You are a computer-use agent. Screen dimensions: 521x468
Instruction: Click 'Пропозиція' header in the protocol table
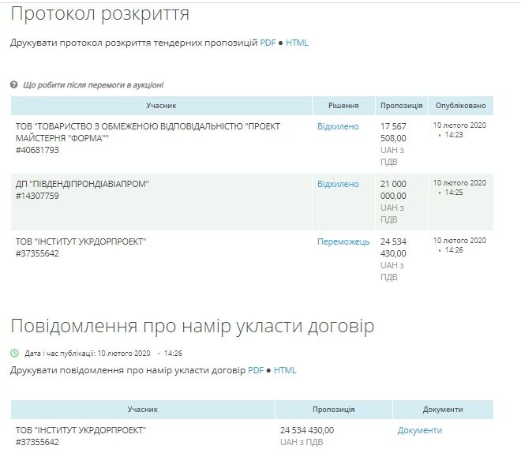click(x=401, y=106)
